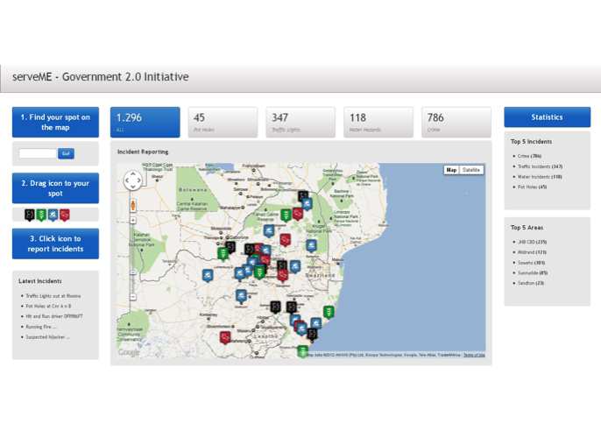Open the lone blue water marker near Lichtenburg

click(x=208, y=276)
